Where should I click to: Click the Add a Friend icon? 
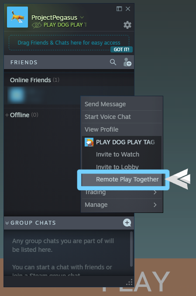[127, 62]
